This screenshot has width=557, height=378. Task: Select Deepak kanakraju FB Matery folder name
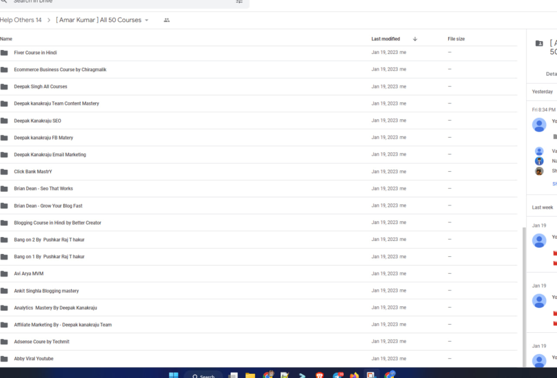[44, 138]
